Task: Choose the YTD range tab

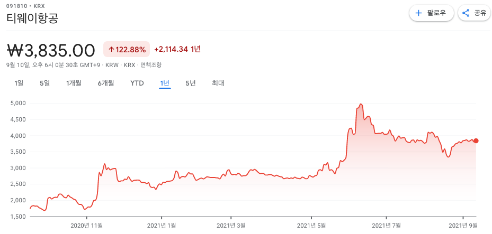Action: (x=137, y=83)
